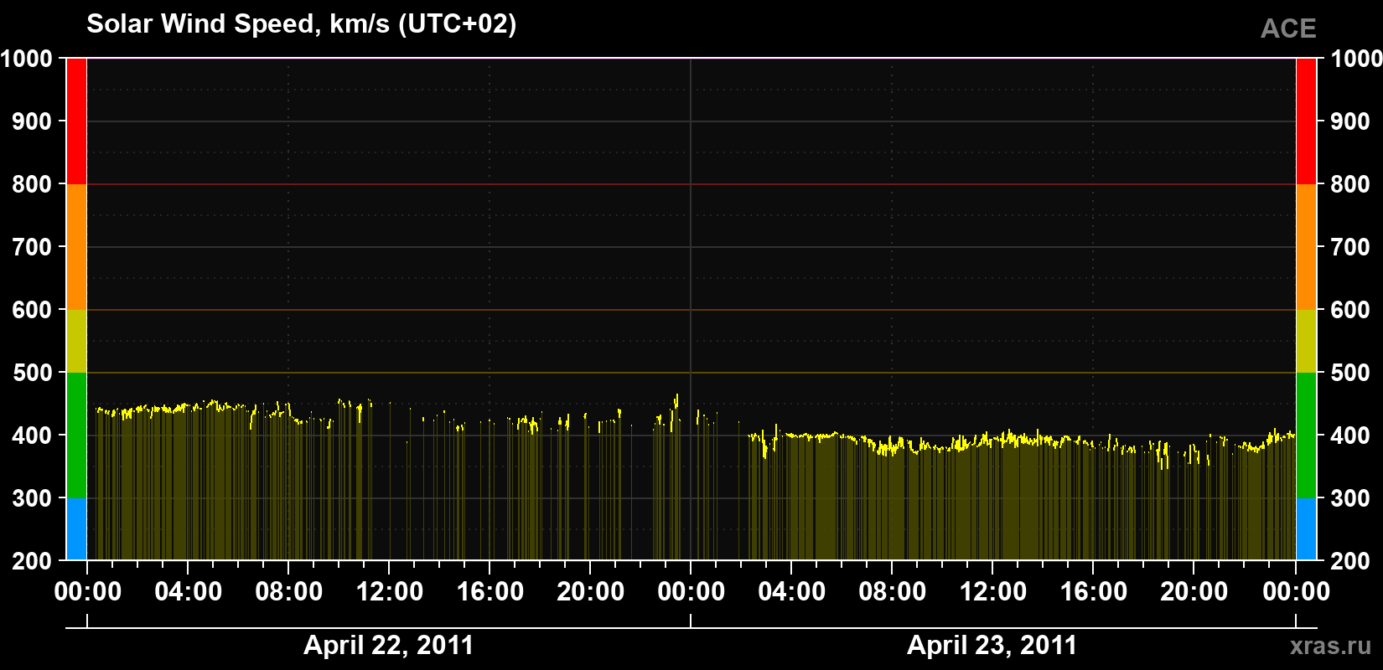
Task: Click the xras.ru watermark link
Action: 1330,646
